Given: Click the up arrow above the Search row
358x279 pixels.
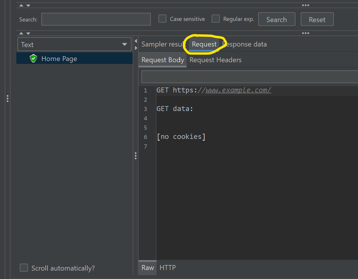Looking at the screenshot, I should [21, 6].
